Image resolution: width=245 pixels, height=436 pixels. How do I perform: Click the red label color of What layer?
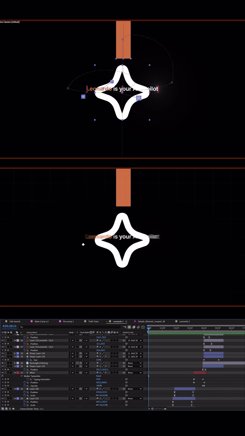18,373
